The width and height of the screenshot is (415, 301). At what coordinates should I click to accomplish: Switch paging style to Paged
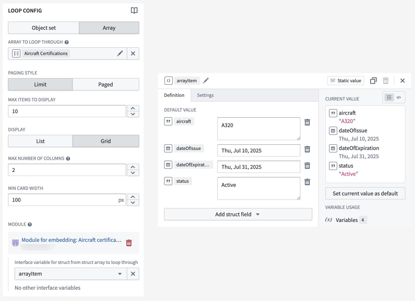(105, 84)
